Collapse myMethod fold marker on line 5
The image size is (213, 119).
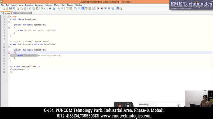[x=9, y=27]
